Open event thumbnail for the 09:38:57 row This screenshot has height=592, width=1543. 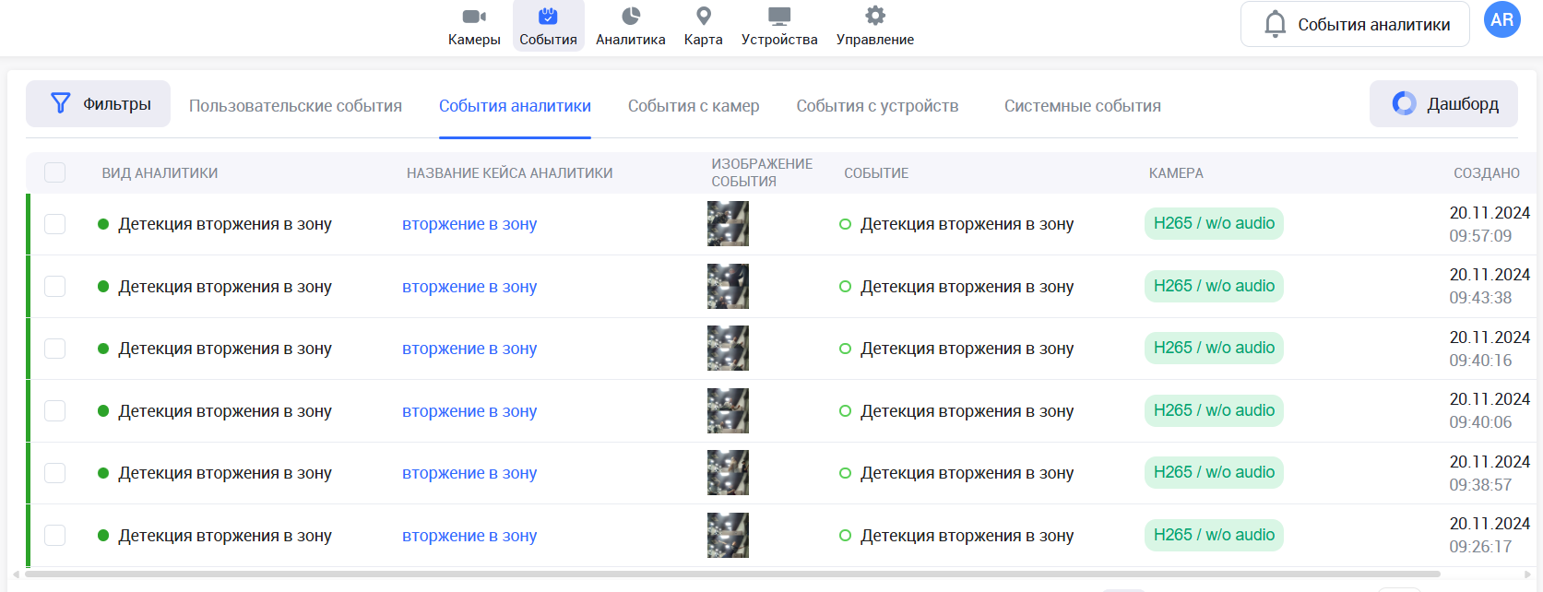point(728,473)
